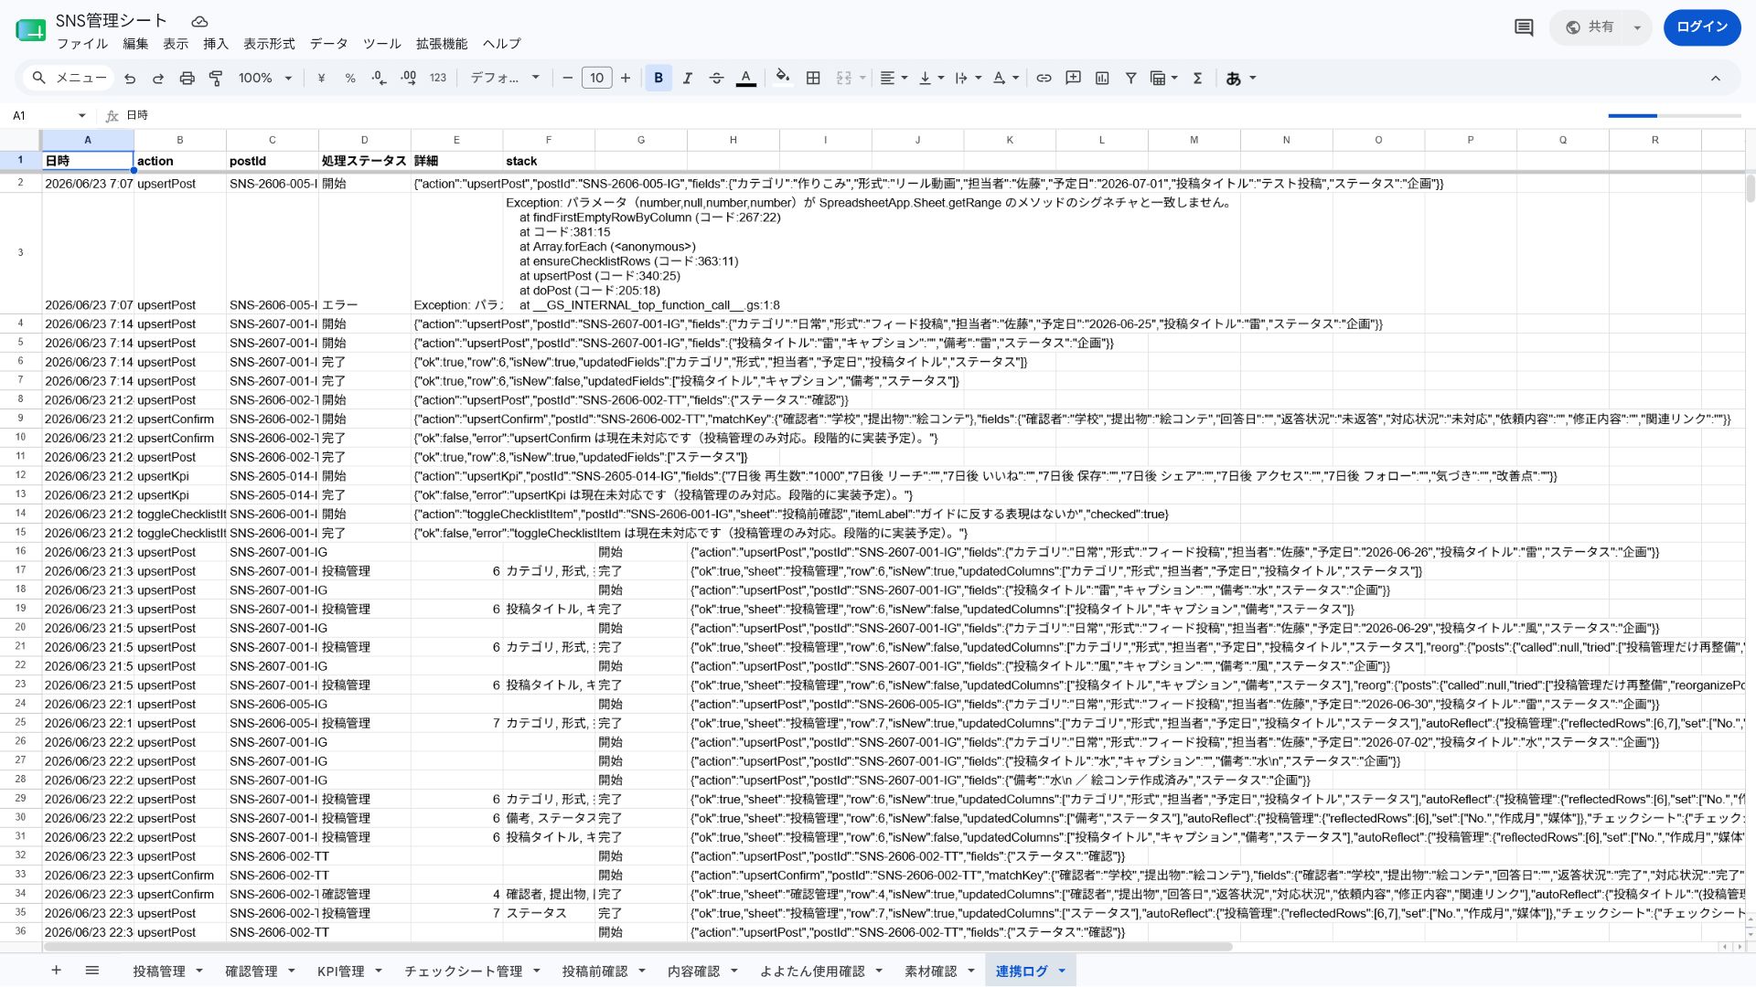The width and height of the screenshot is (1756, 987).
Task: Open horizontal align dropdown
Action: click(x=894, y=79)
